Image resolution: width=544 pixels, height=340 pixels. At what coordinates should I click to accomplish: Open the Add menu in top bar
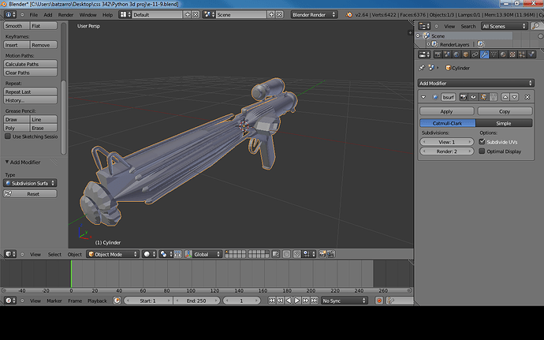pyautogui.click(x=48, y=14)
